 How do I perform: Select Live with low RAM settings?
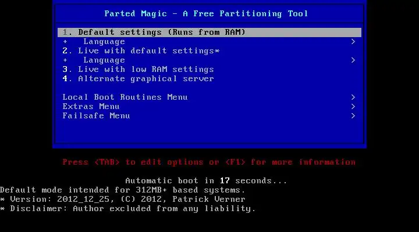(210, 70)
